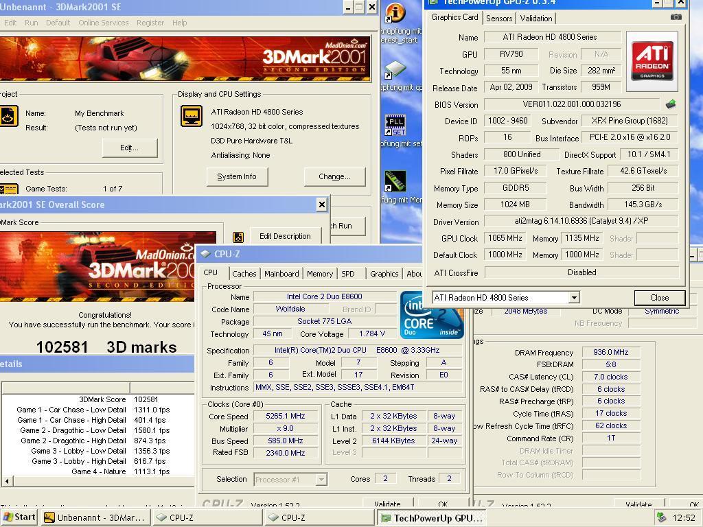Switch to the Validation tab in GPU-Z
The height and width of the screenshot is (527, 703).
(535, 19)
